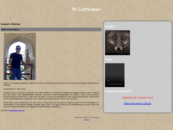Click the 'Desarrollo en HTML5, CSS y Javascript' footer
The width and height of the screenshot is (173, 130).
coord(86,117)
